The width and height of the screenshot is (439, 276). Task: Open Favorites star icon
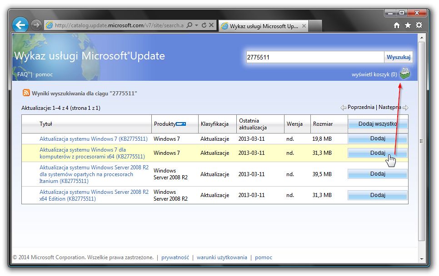tap(408, 25)
